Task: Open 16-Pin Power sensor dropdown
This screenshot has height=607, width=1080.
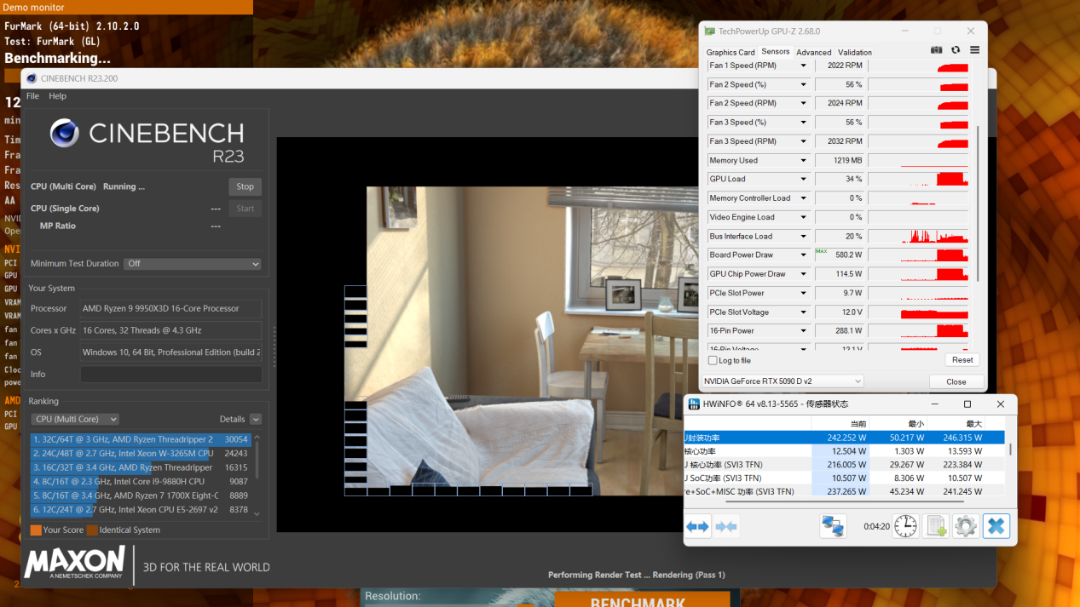Action: coord(803,330)
